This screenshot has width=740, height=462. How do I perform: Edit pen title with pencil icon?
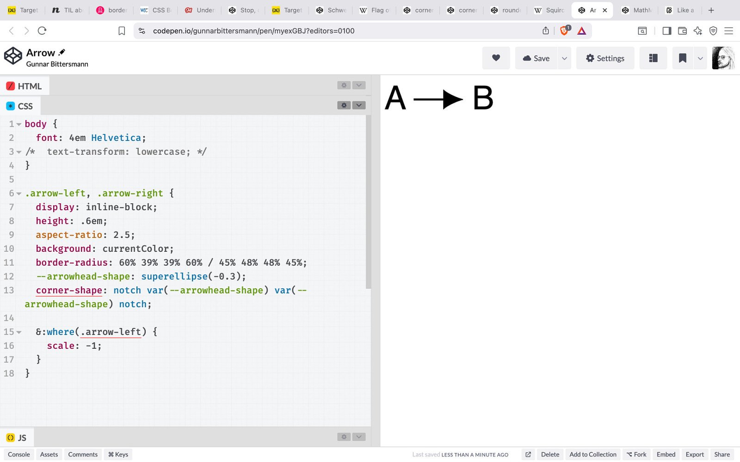[x=62, y=52]
